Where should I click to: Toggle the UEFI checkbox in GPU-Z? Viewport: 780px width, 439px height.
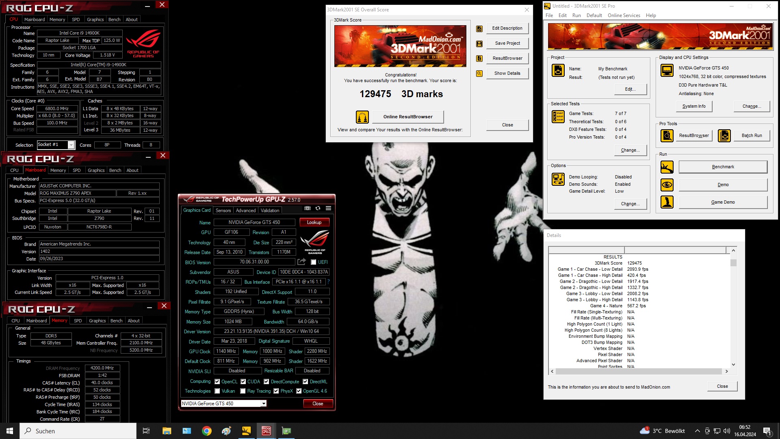tap(313, 262)
